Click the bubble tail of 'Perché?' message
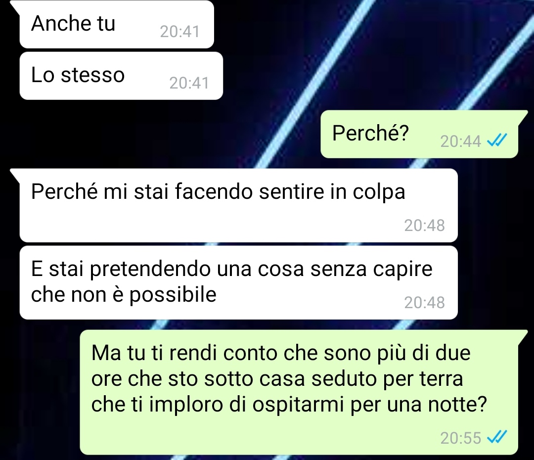The width and height of the screenshot is (534, 460). click(523, 116)
